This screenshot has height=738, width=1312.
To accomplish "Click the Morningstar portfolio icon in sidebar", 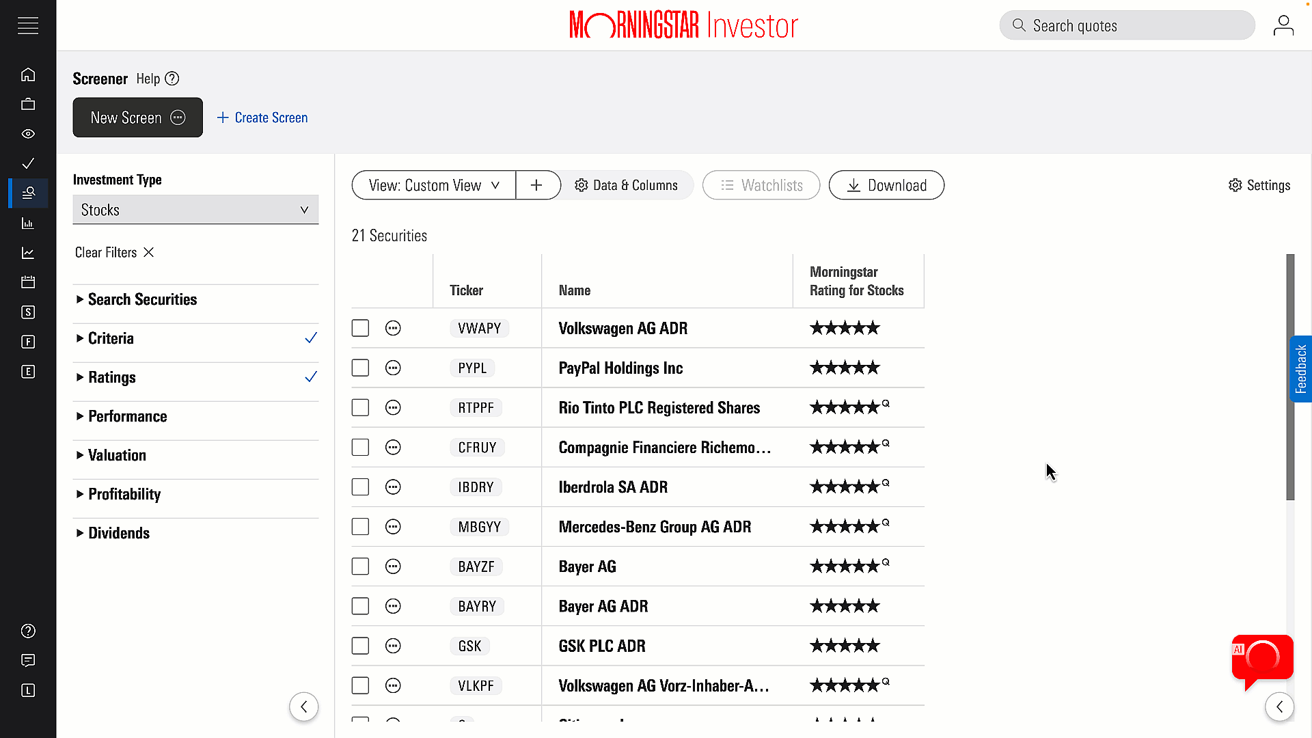I will pos(28,104).
